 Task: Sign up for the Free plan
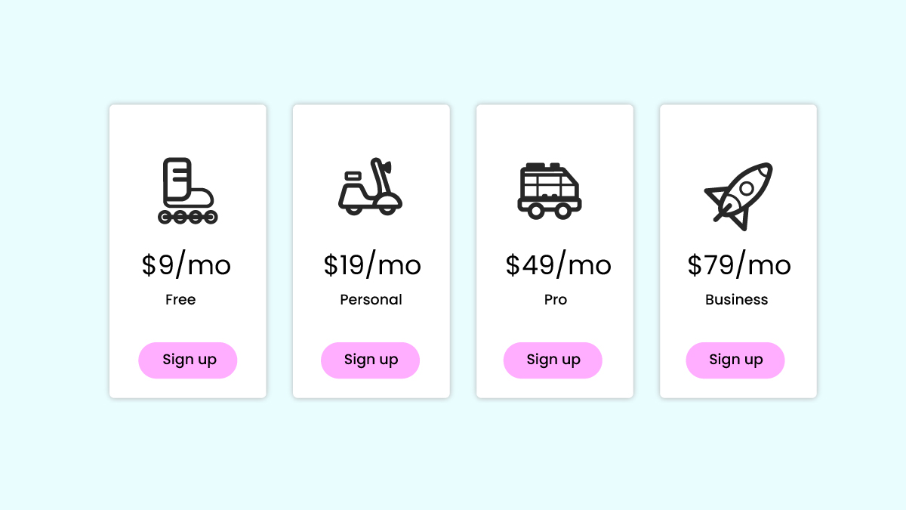(x=188, y=360)
